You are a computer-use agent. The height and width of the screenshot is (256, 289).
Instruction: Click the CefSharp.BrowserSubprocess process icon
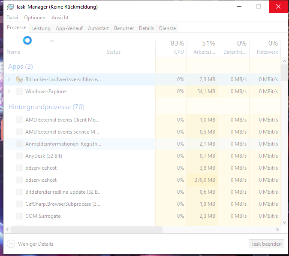click(x=19, y=204)
